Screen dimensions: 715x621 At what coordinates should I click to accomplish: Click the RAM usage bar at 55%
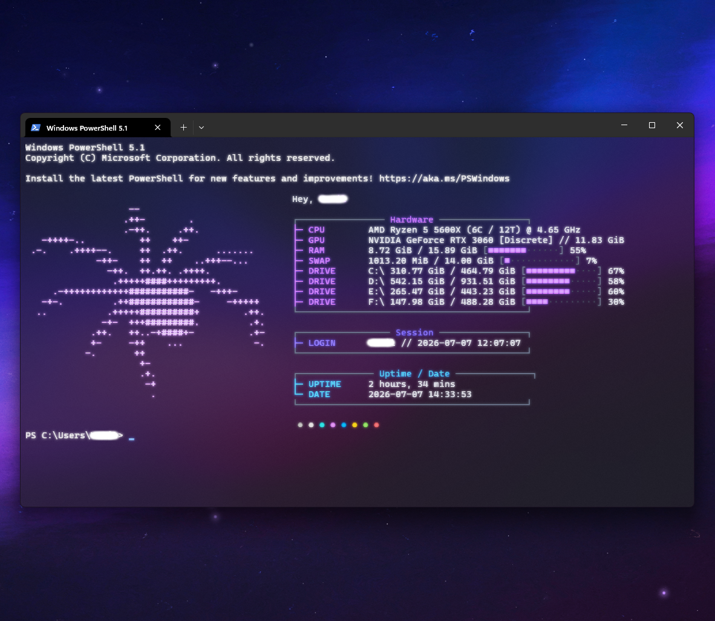[523, 250]
